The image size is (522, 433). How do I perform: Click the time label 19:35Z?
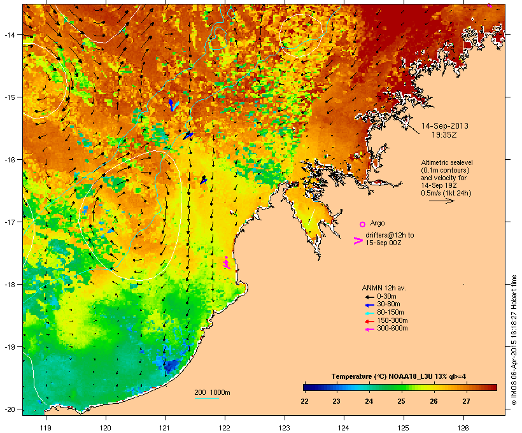[x=444, y=135]
